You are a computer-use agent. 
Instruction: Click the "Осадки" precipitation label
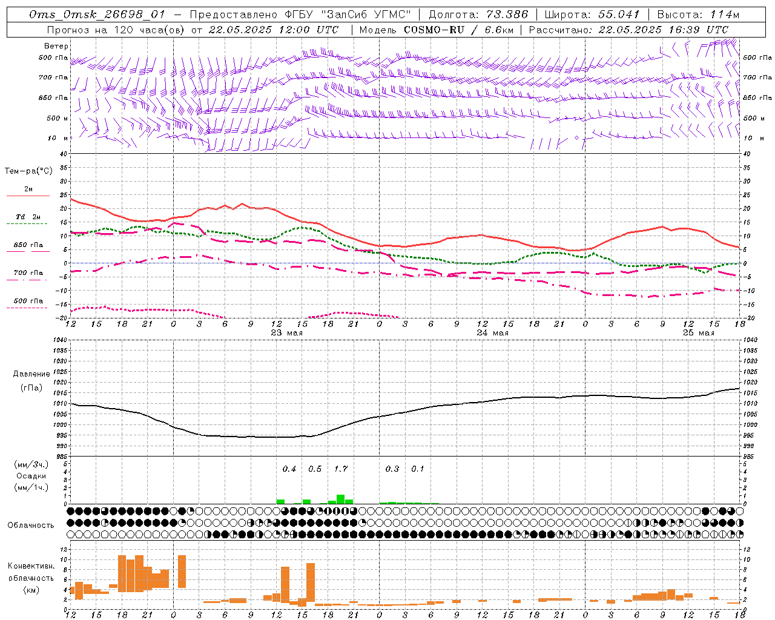tap(31, 476)
